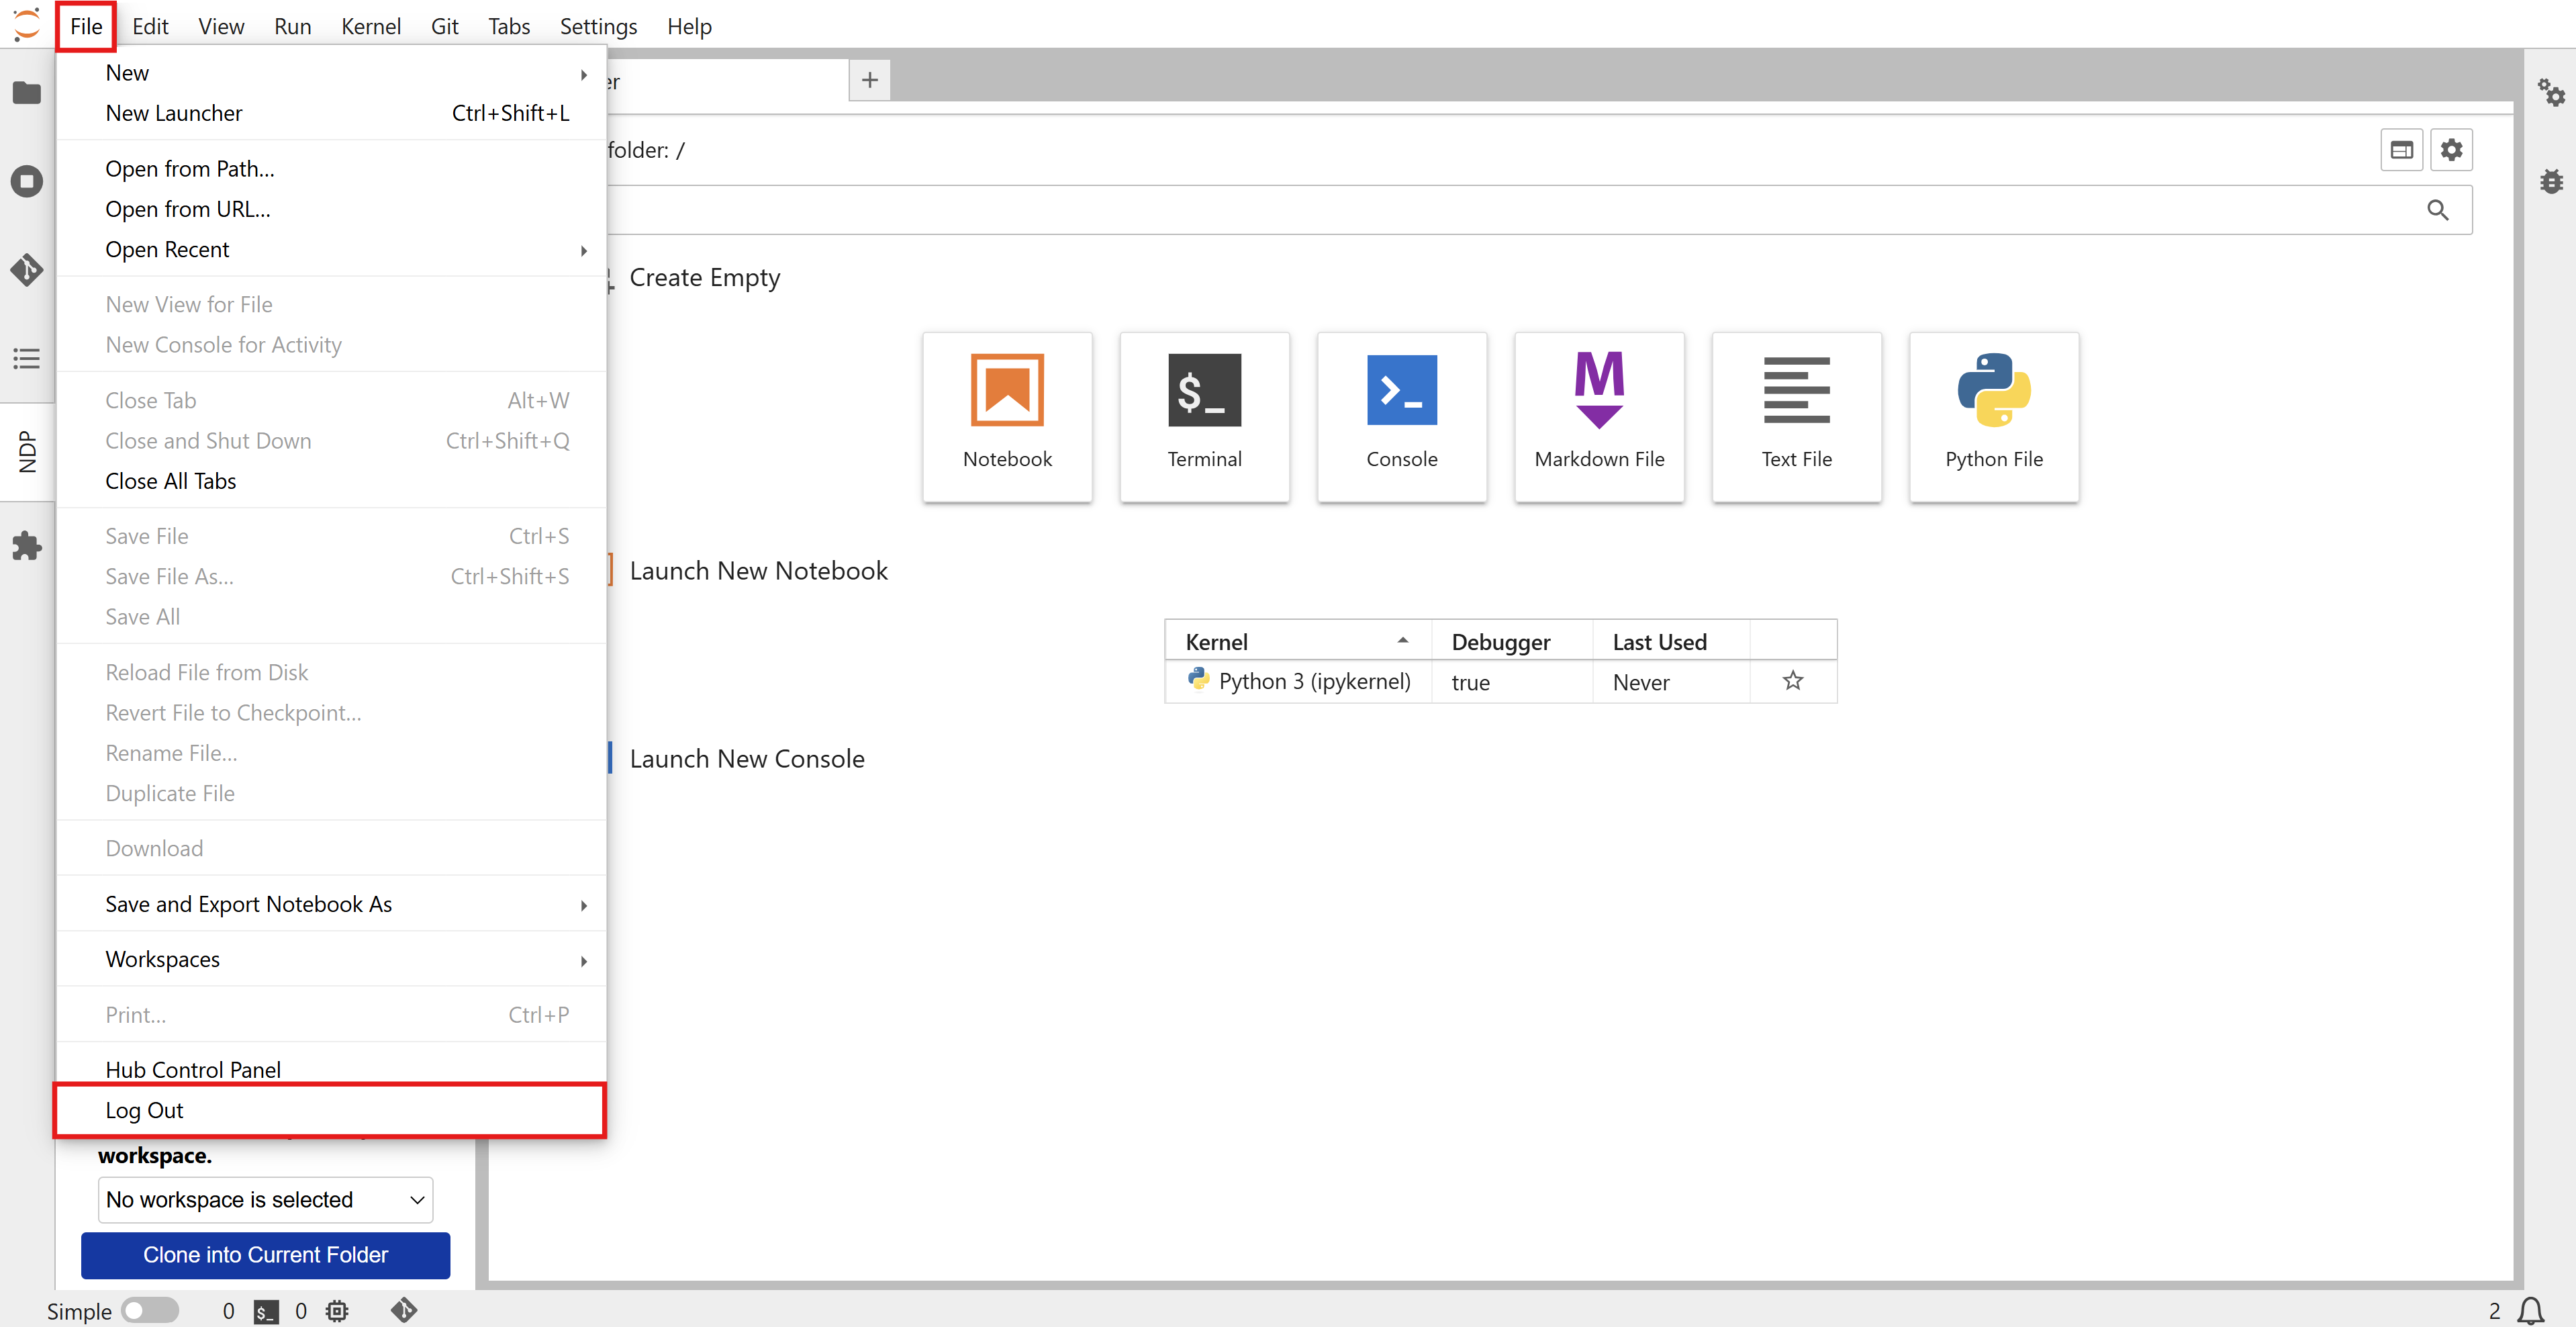2576x1327 pixels.
Task: Star the Python 3 (ipykernel) kernel as favorite
Action: click(x=1792, y=681)
